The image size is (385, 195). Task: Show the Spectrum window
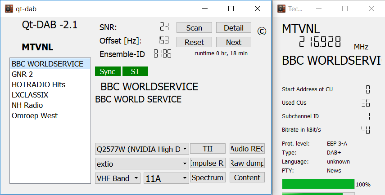[x=208, y=177]
